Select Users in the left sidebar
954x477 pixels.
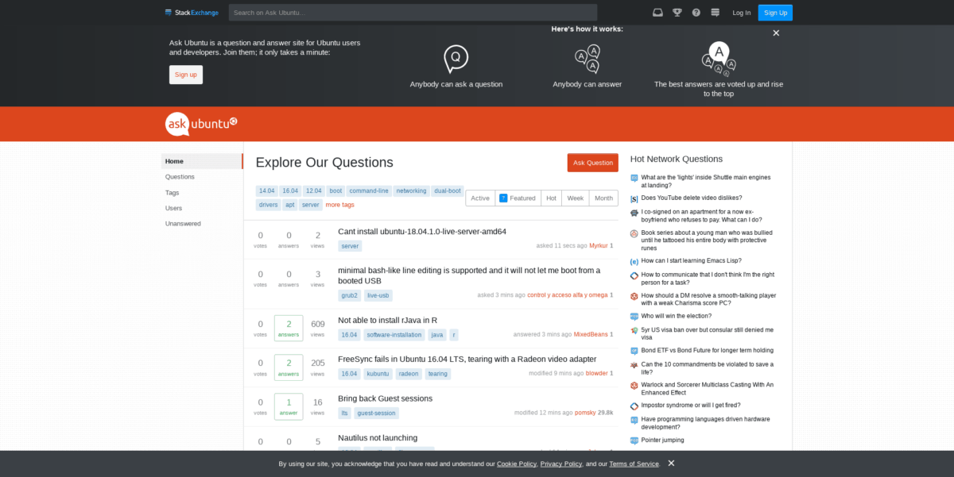(x=173, y=208)
